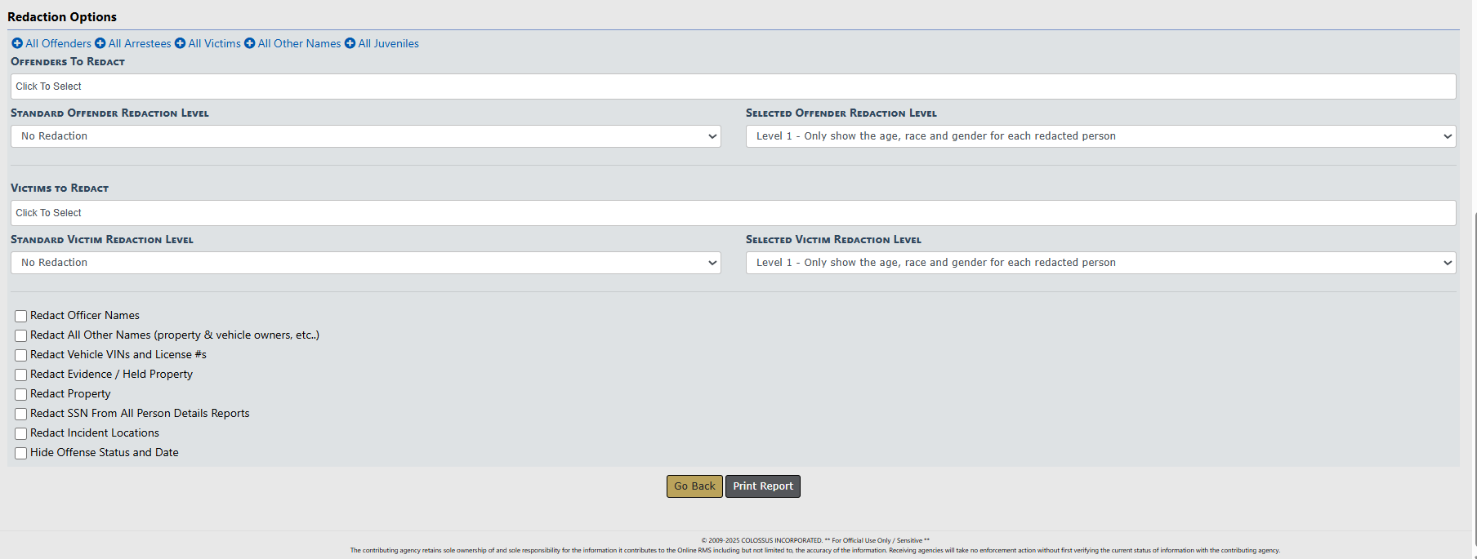Viewport: 1477px width, 559px height.
Task: Click the plus icon beside All Offenders
Action: coord(17,43)
